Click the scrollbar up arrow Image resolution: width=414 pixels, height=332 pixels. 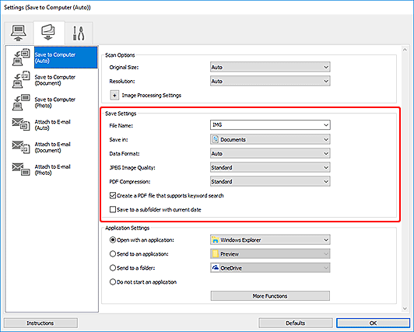[x=405, y=50]
